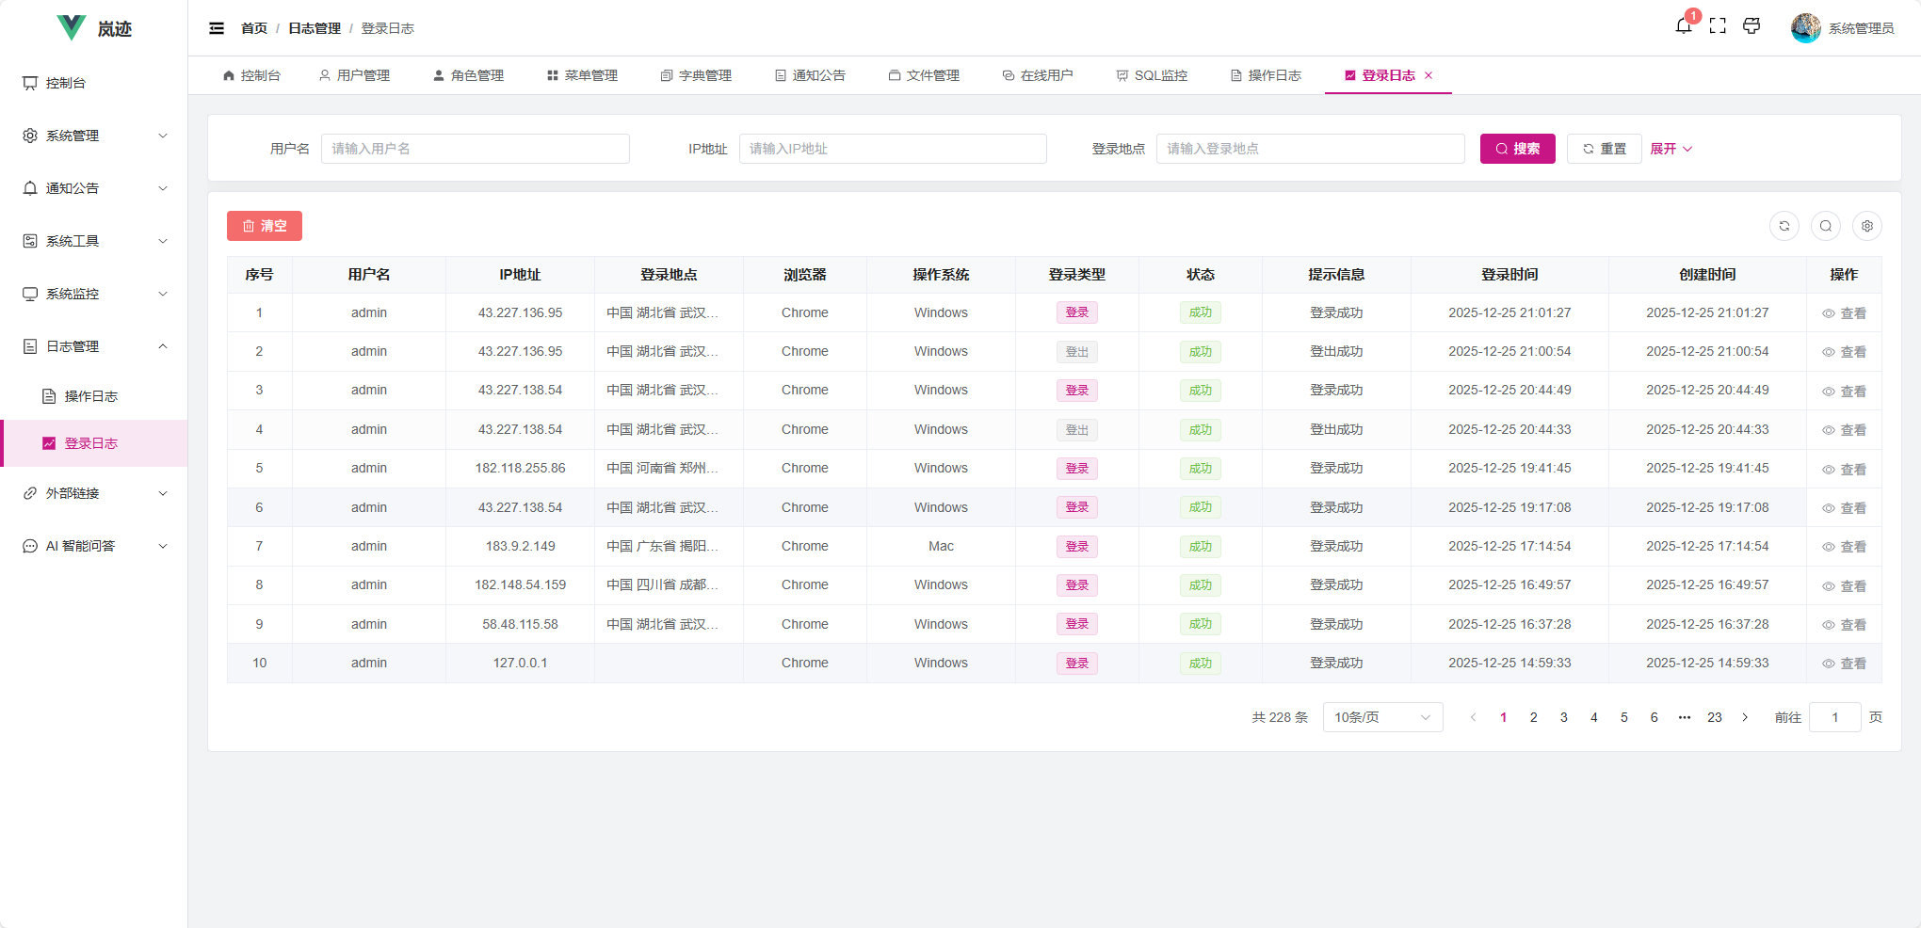Open column settings with the gear icon
The image size is (1921, 928).
coord(1867,226)
